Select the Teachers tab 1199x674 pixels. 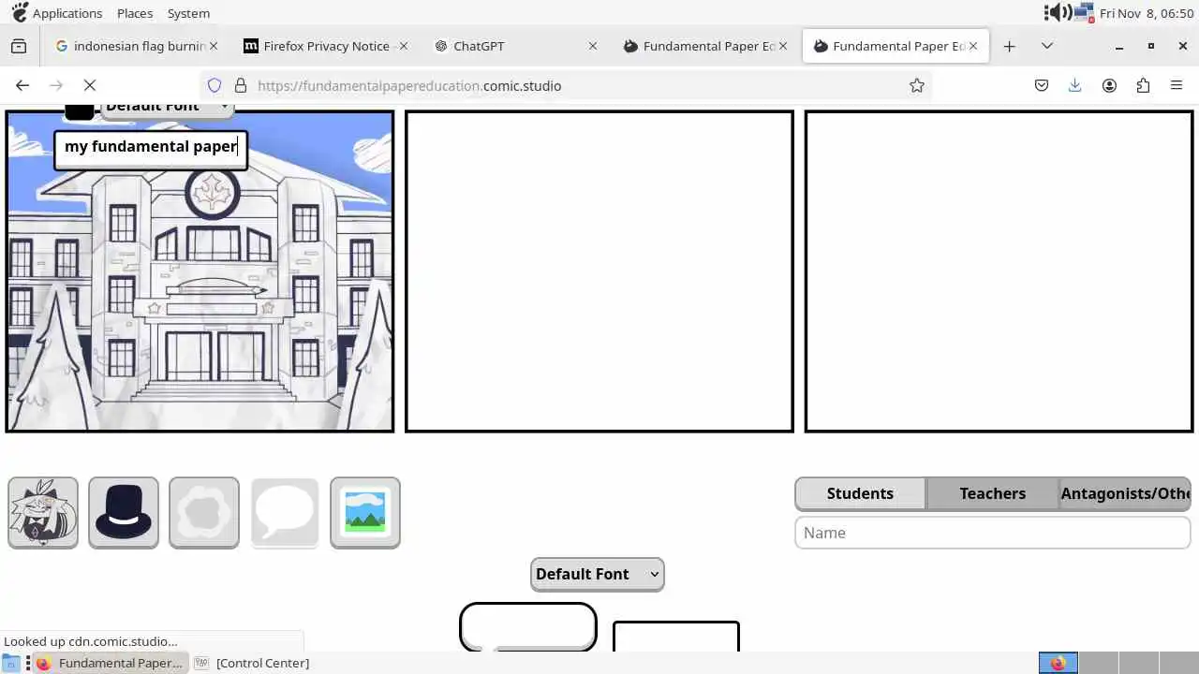(992, 493)
